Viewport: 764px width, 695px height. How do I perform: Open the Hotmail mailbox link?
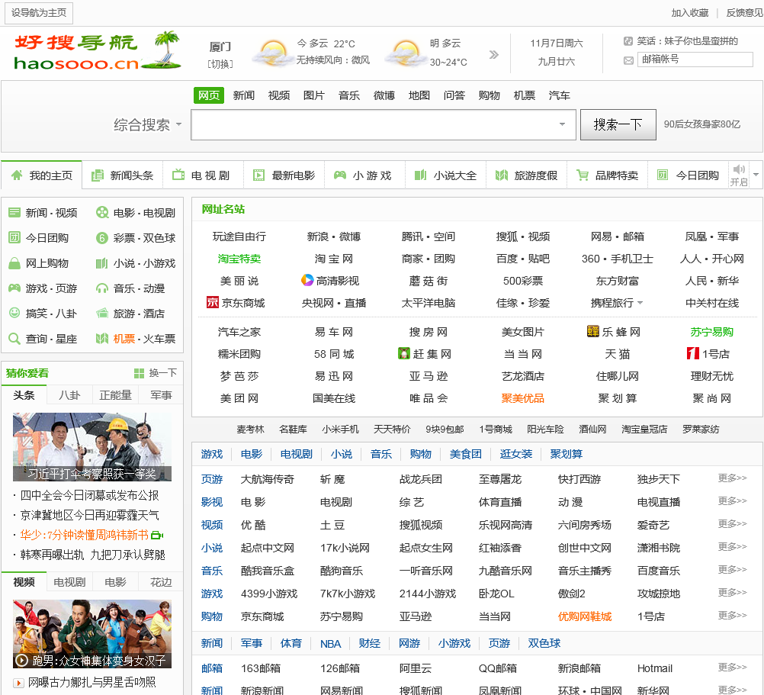[x=654, y=668]
